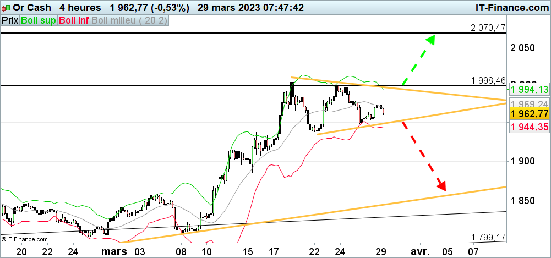Viewport: 551px width, 258px height.
Task: Select the green 1 994,13 price tag
Action: tap(528, 90)
